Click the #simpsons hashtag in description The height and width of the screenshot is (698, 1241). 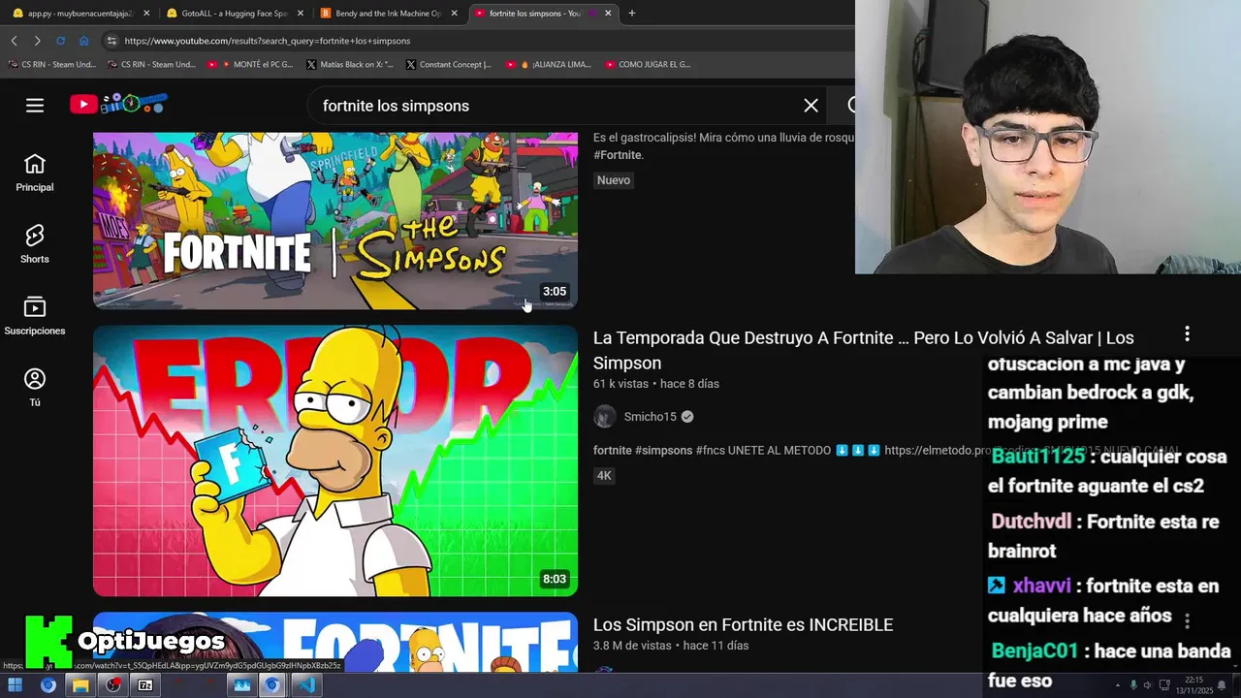pyautogui.click(x=663, y=451)
